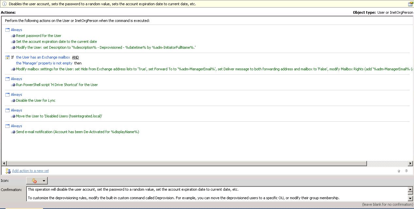Open the description edit icon at top right
This screenshot has width=414, height=209.
(410, 4)
